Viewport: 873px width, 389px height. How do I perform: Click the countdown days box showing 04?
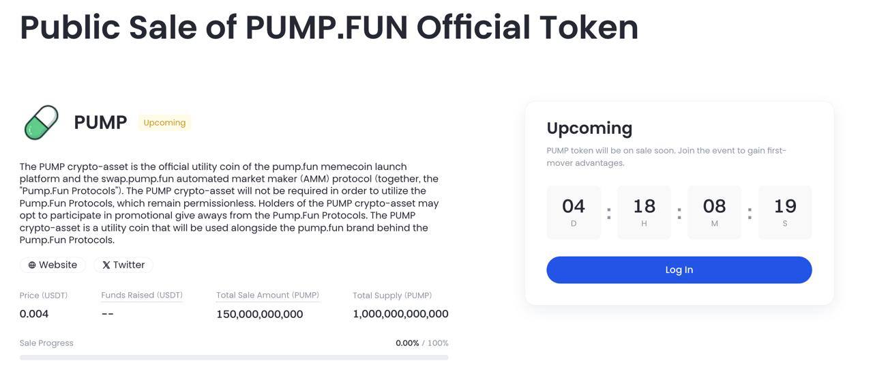574,212
